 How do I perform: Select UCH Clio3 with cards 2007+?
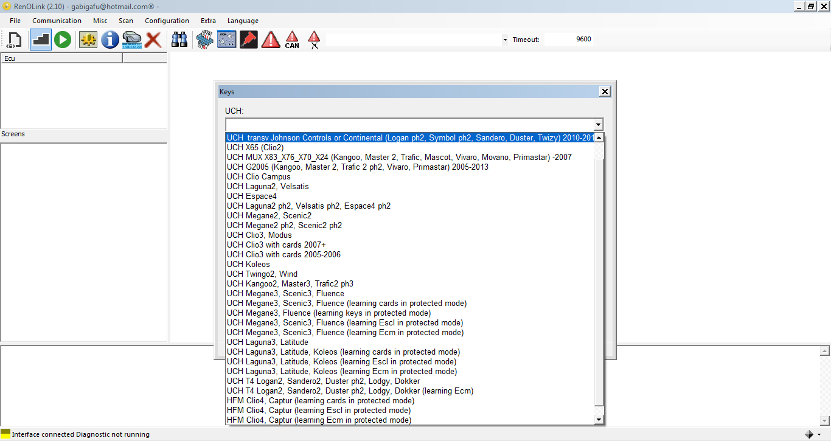point(410,245)
